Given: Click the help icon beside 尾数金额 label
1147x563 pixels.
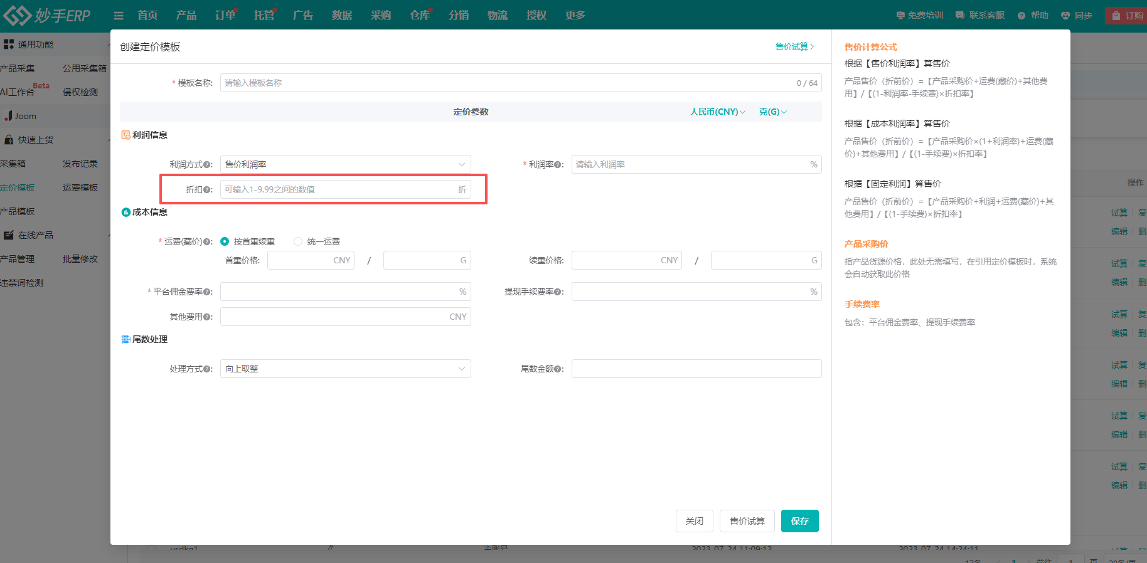Looking at the screenshot, I should coord(558,369).
